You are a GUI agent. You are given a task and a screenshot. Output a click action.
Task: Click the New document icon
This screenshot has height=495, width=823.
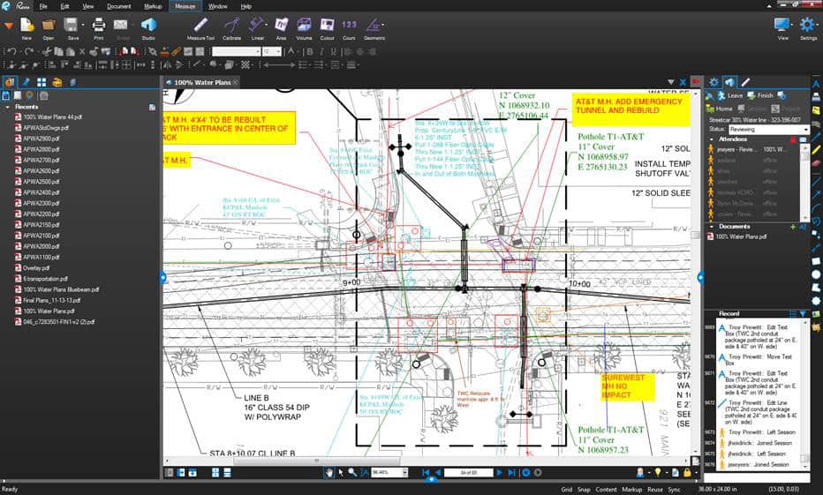click(26, 26)
